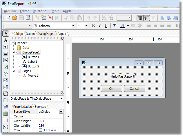Select the Button control tool
Screen dimensions: 183x136
(6, 60)
